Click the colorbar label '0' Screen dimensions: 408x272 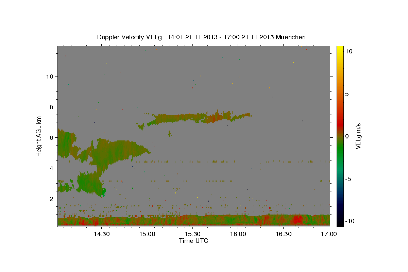(x=347, y=136)
